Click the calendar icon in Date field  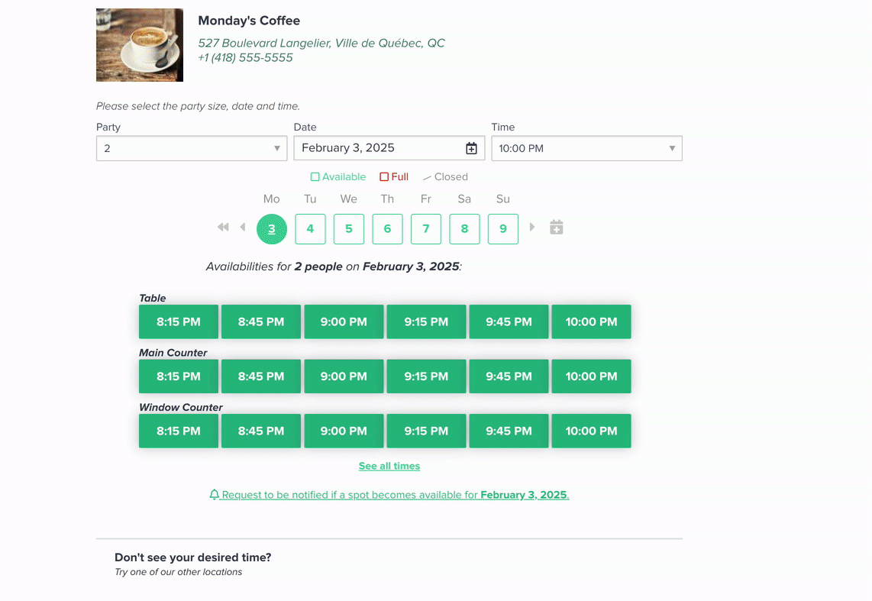[x=471, y=148]
